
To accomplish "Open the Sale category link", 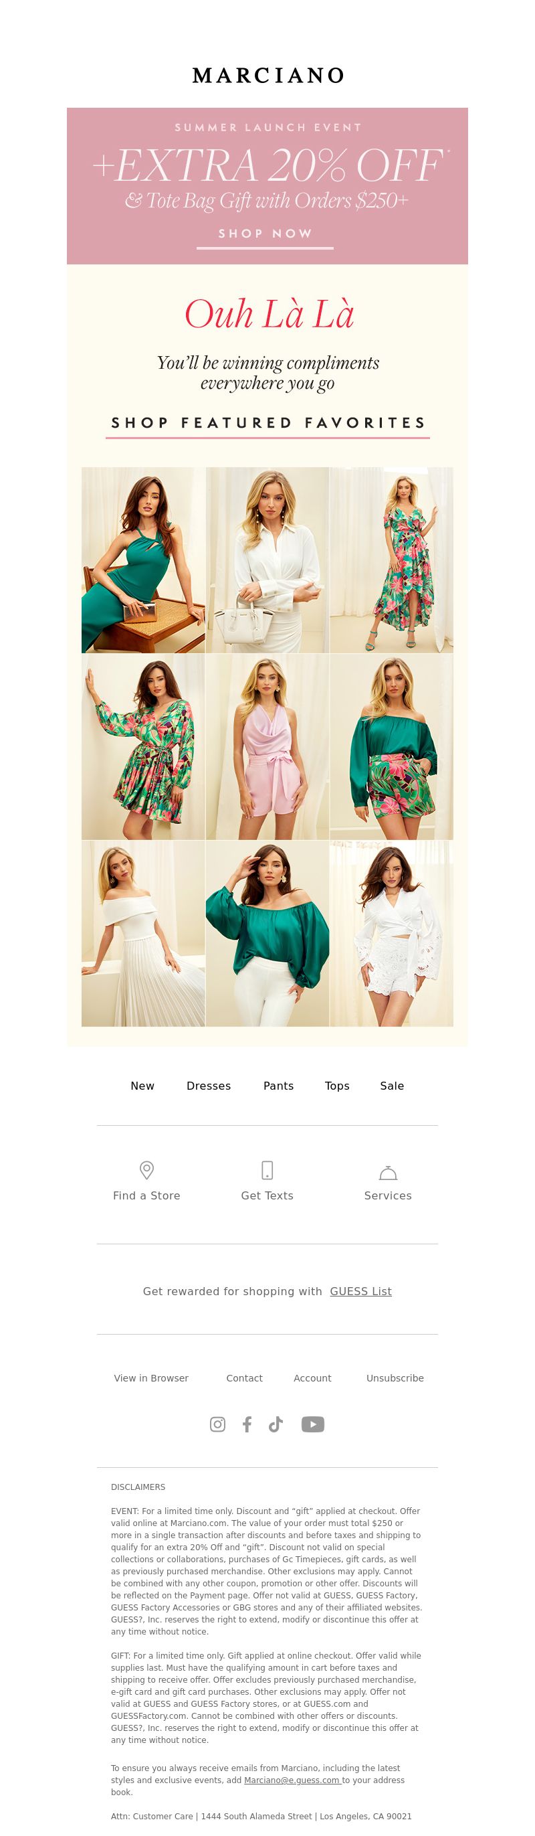I will (x=392, y=1086).
